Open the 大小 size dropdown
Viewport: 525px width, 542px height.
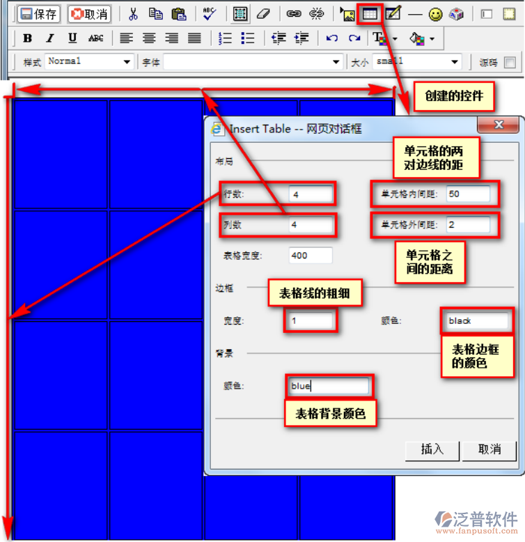click(417, 62)
